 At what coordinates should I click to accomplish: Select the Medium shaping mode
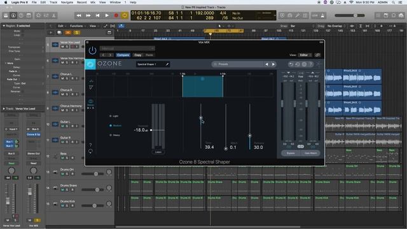pos(115,126)
